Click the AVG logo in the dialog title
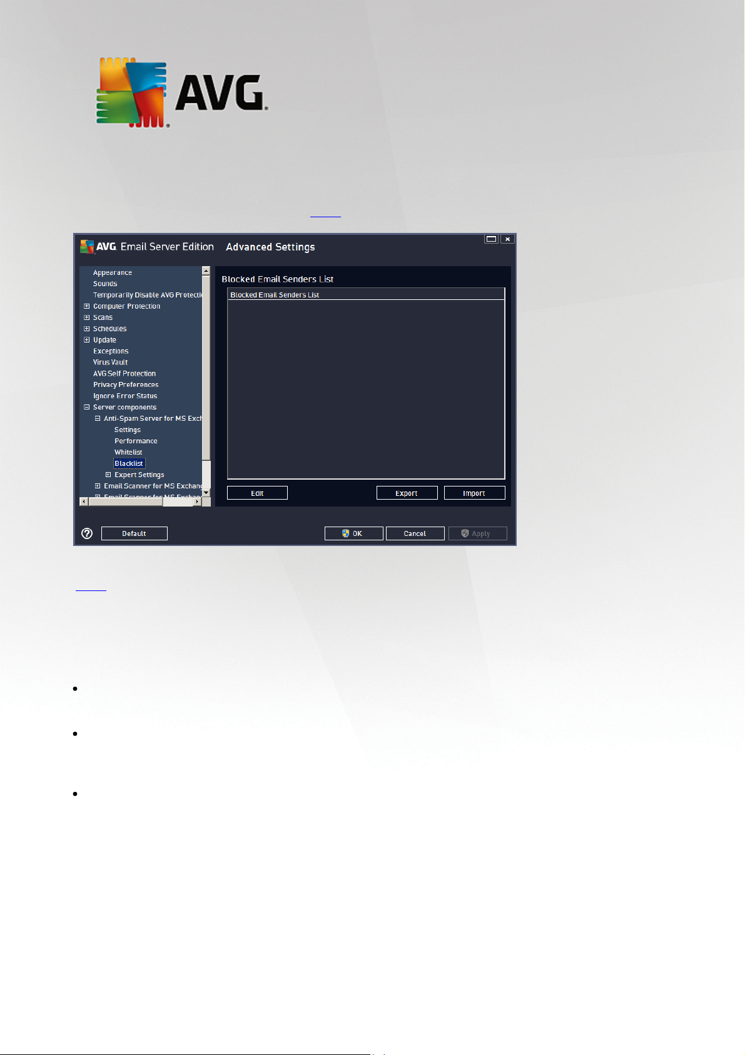Image resolution: width=745 pixels, height=1055 pixels. [98, 247]
